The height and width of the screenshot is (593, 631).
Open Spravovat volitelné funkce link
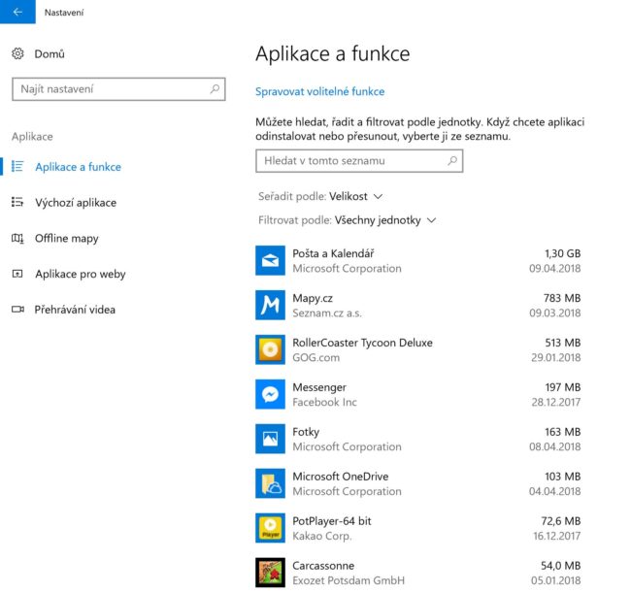320,91
